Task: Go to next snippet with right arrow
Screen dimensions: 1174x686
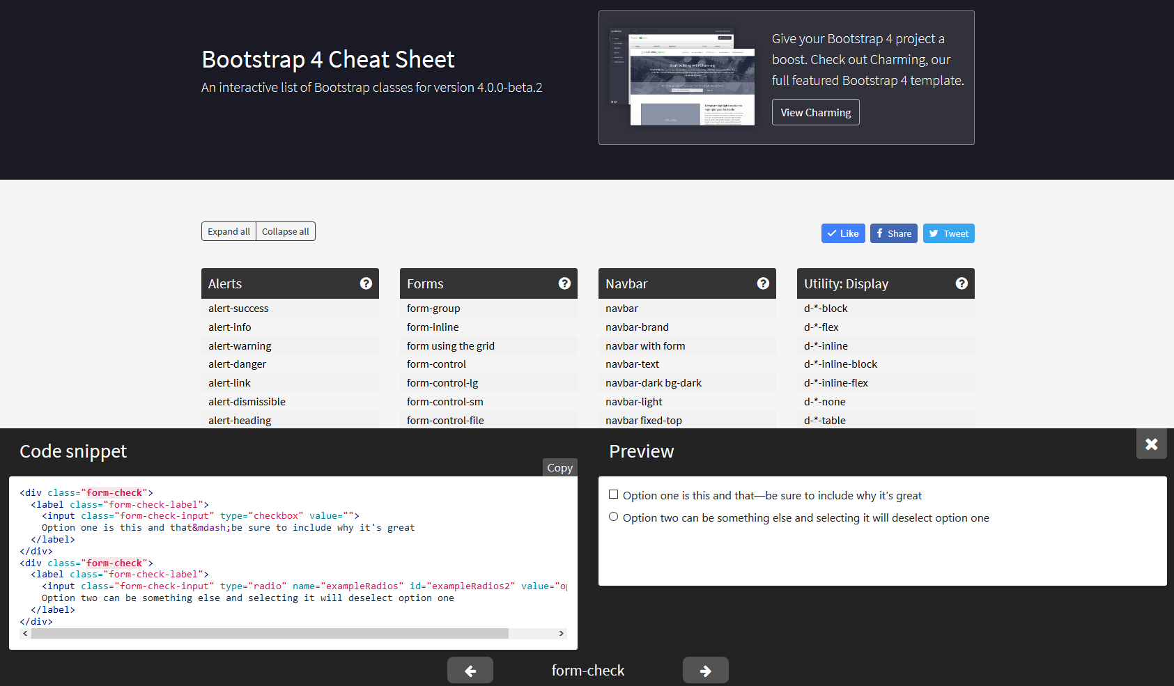Action: pos(706,670)
